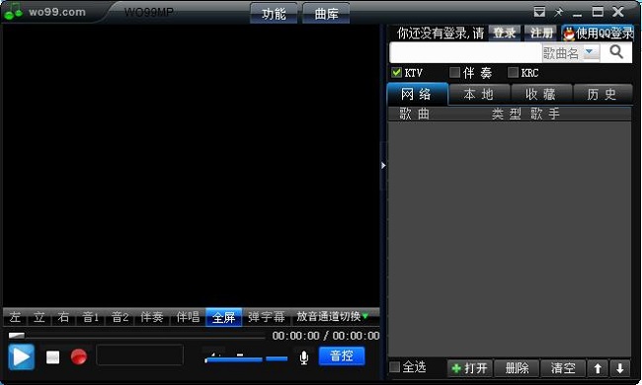Viewport: 642px width, 385px height.
Task: Select the 音1 audio track button
Action: coord(91,317)
